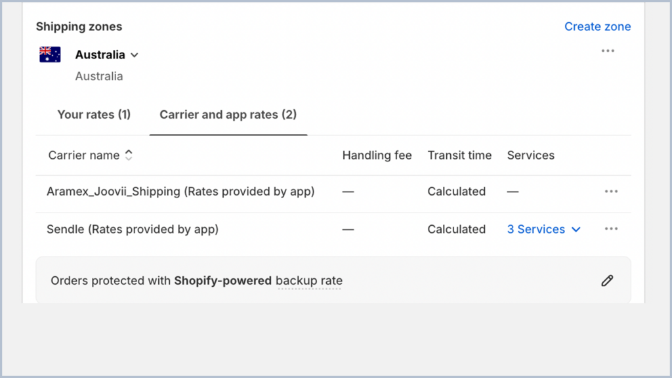The height and width of the screenshot is (378, 672).
Task: Switch to the Carrier and app rates tab
Action: 228,114
